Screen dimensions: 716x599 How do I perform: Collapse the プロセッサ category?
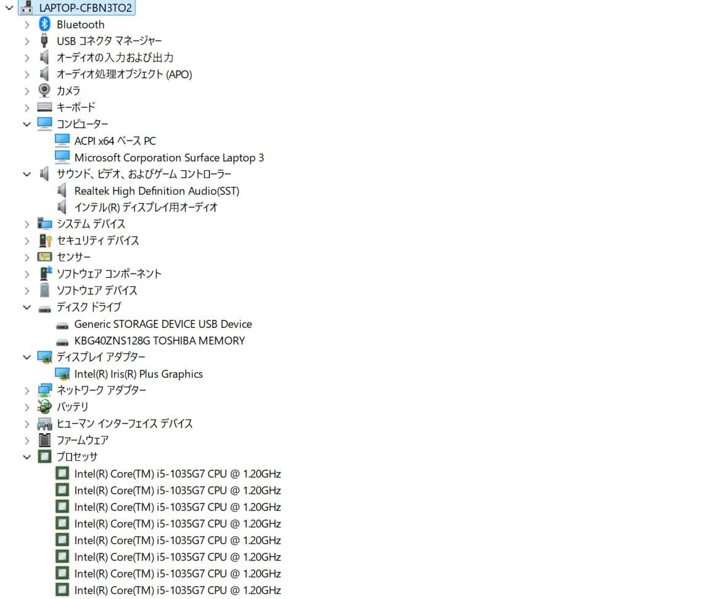pos(27,457)
